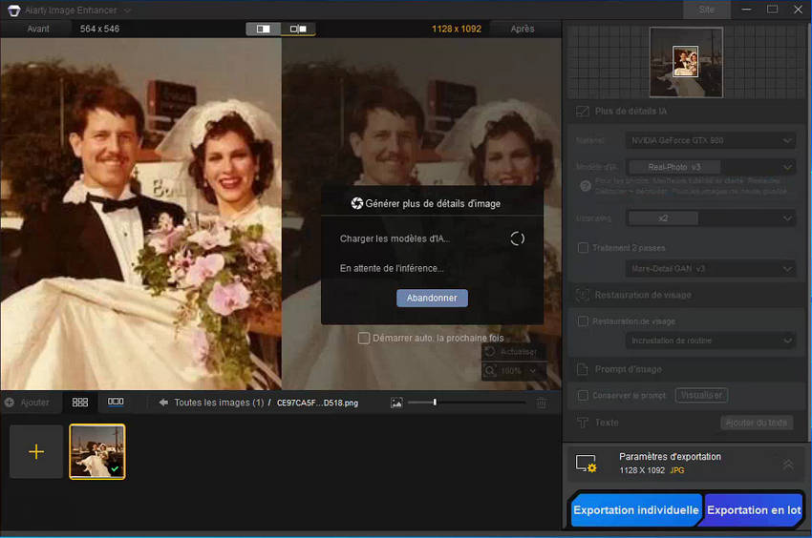The image size is (812, 538).
Task: Open the More-Detail GAN v3 dropdown
Action: [711, 268]
